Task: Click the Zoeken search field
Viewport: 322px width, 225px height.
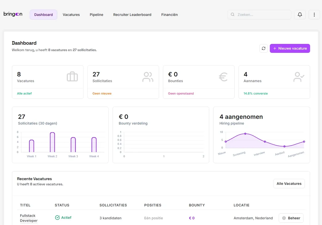Action: (259, 15)
